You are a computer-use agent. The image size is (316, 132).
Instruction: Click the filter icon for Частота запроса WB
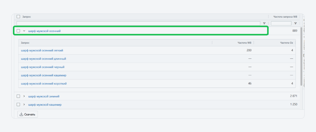[x=295, y=23]
